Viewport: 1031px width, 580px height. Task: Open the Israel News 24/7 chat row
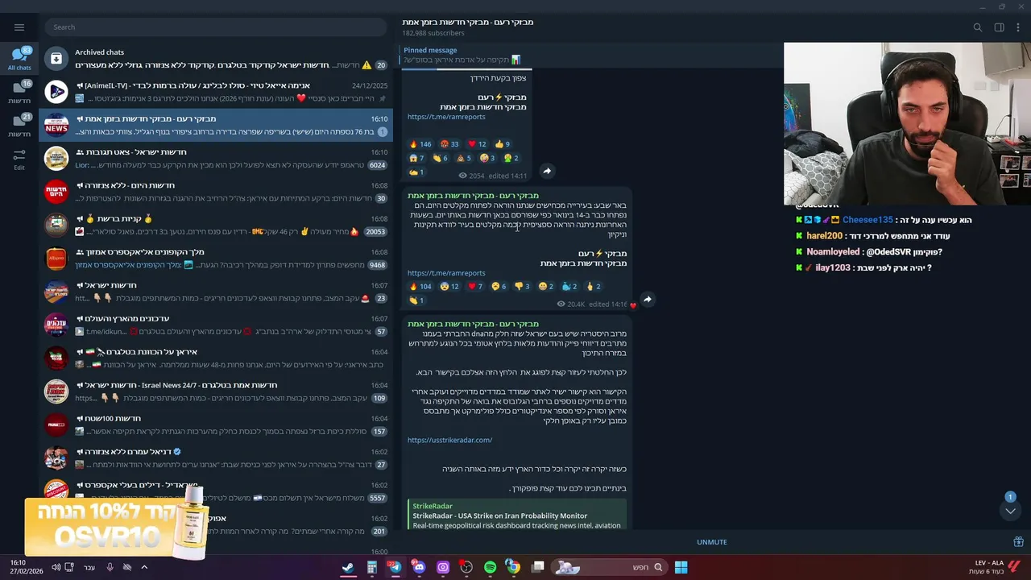tap(216, 391)
